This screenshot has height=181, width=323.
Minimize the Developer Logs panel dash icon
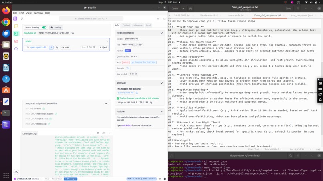pyautogui.click(x=93, y=133)
